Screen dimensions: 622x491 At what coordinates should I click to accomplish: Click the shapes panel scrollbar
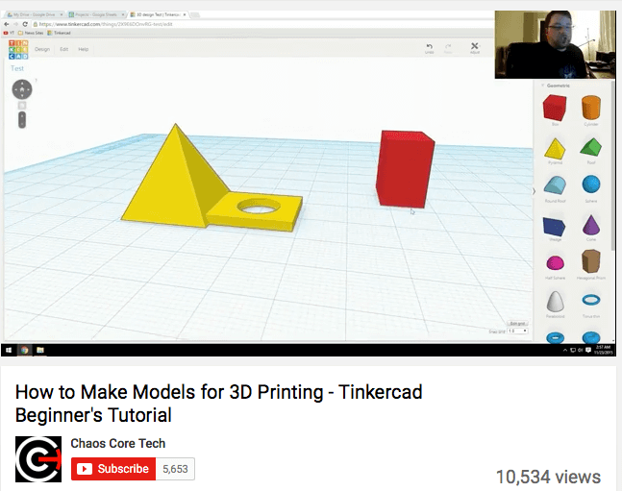(613, 164)
